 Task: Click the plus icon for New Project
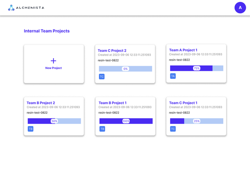(x=54, y=61)
